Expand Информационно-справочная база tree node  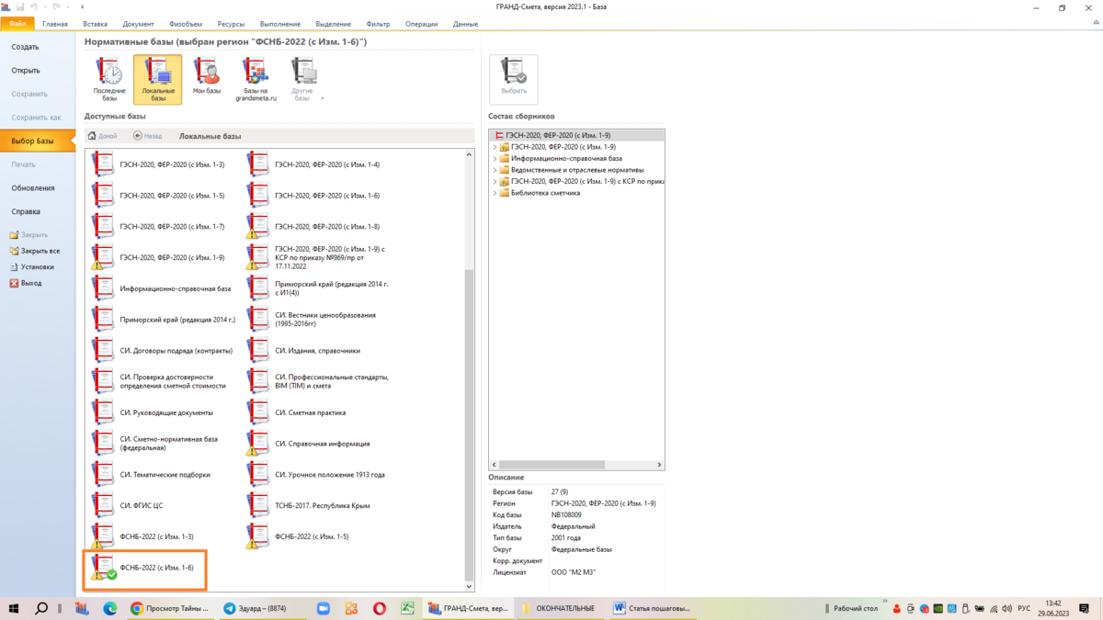495,158
